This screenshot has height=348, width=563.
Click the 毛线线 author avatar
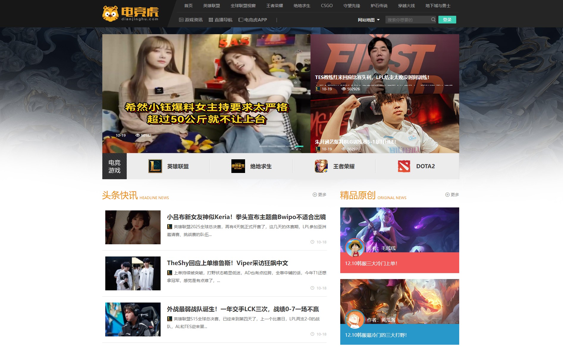(x=355, y=247)
